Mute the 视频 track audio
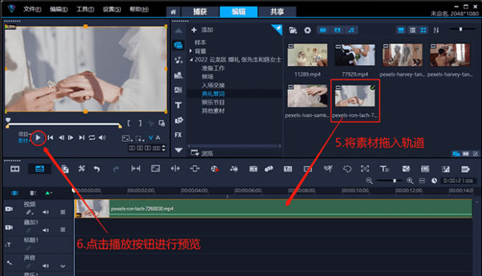The image size is (482, 276). (45, 212)
